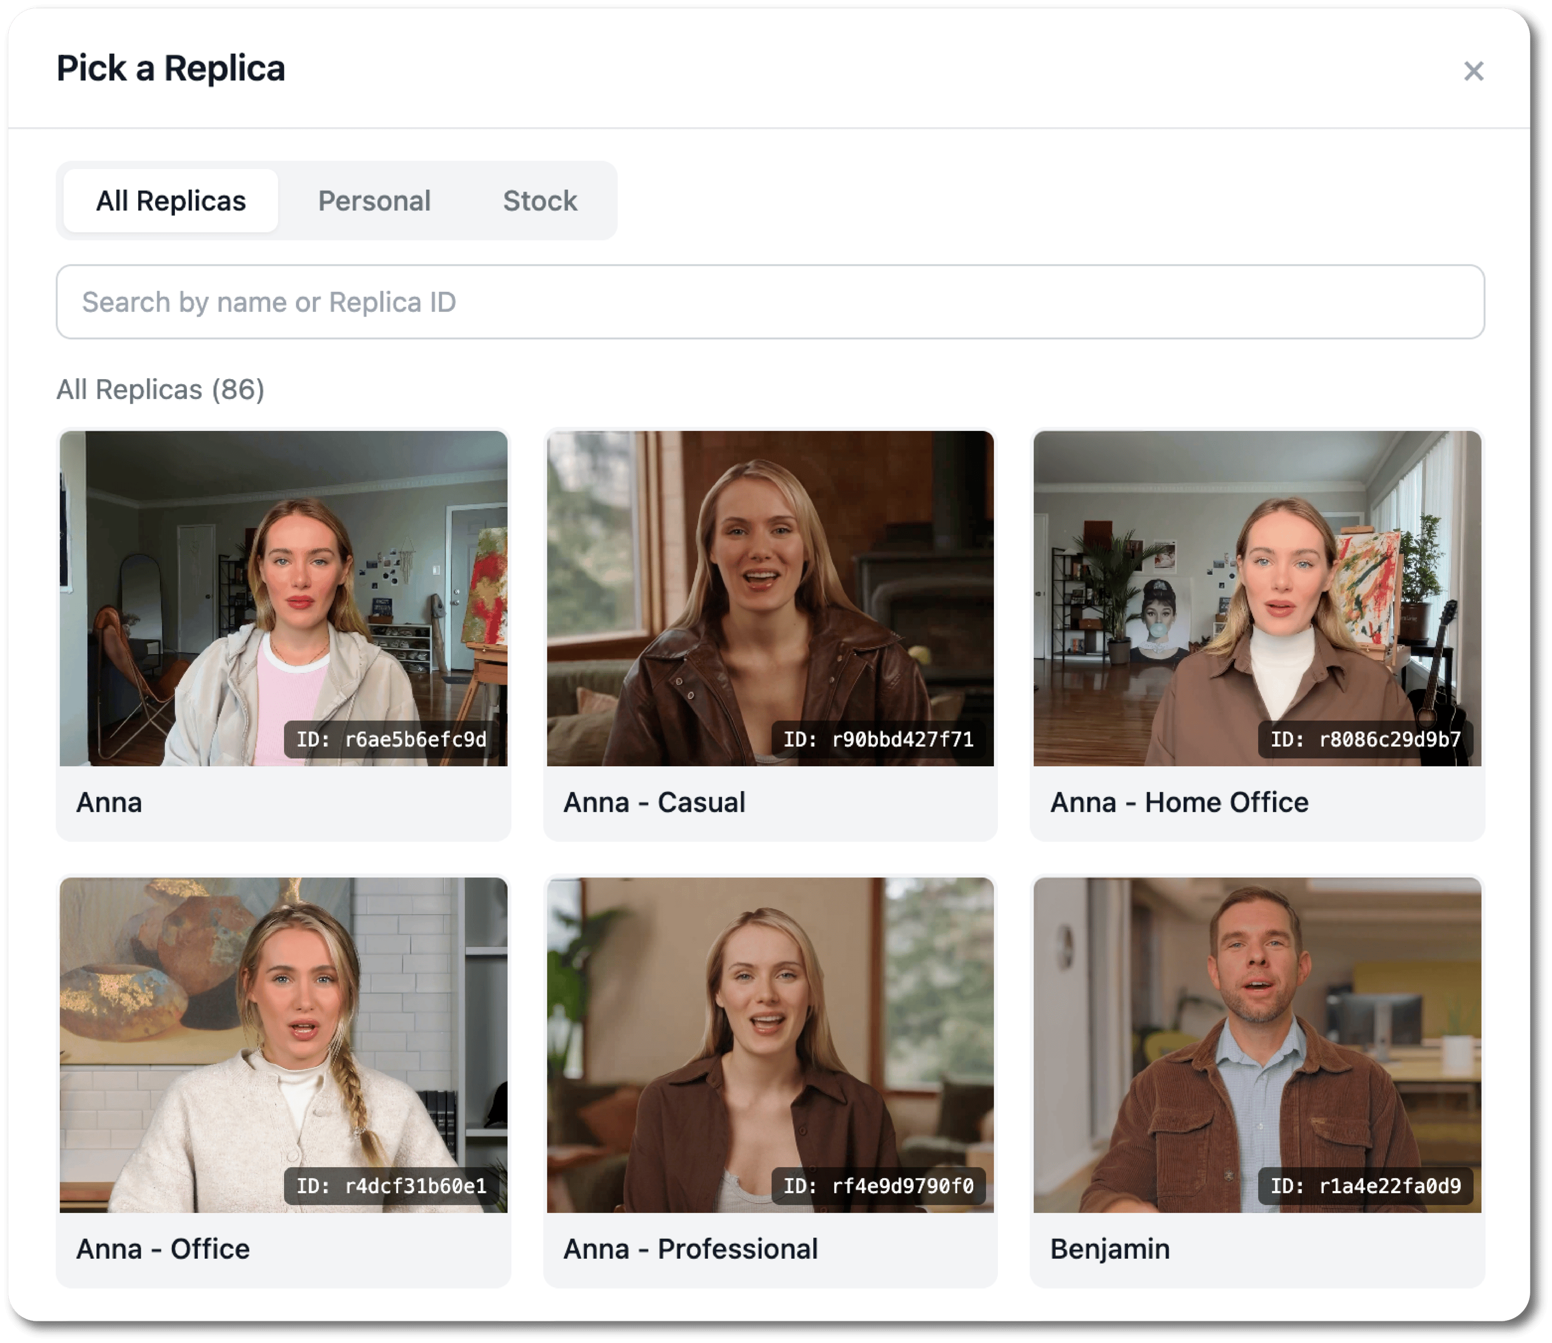Click the Anna - Professional name label
Viewport: 1552px width, 1343px height.
click(x=690, y=1249)
